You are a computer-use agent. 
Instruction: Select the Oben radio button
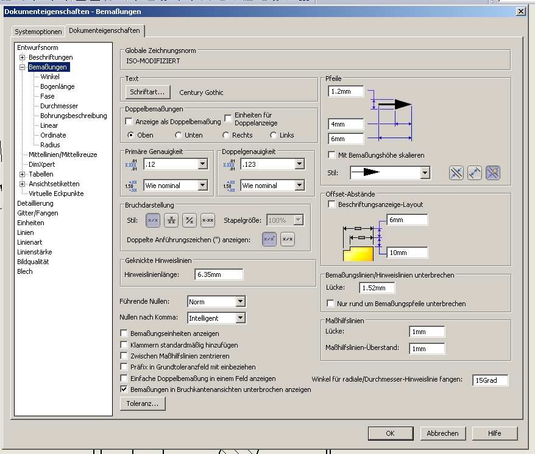pos(130,135)
